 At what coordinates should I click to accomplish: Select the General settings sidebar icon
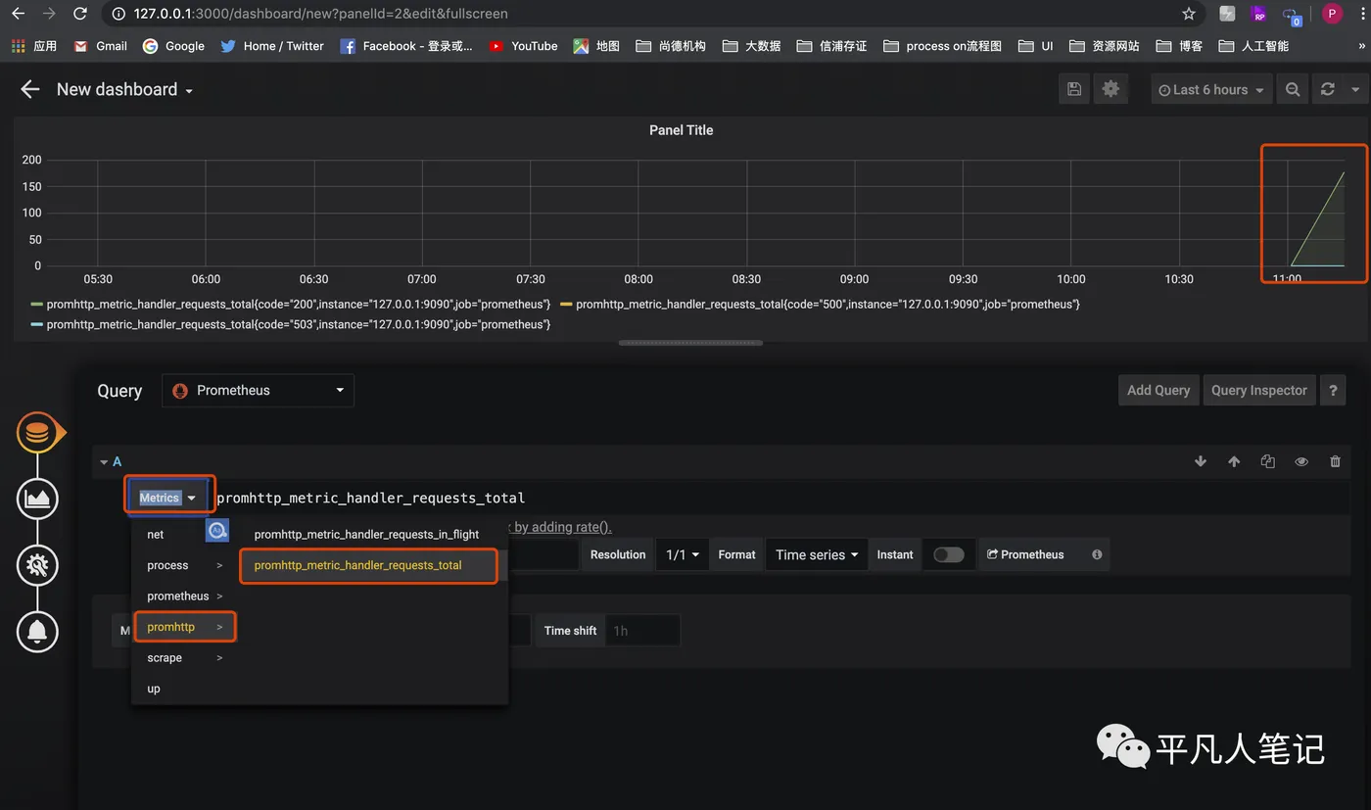tap(37, 565)
